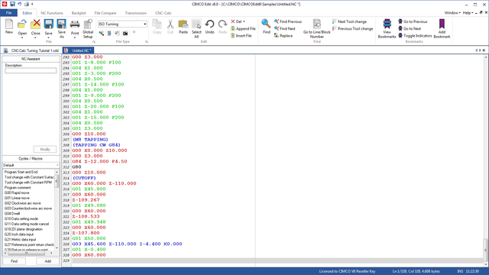Viewport: 489px width, 275px height.
Task: Click the Open folder icon
Action: tap(22, 24)
